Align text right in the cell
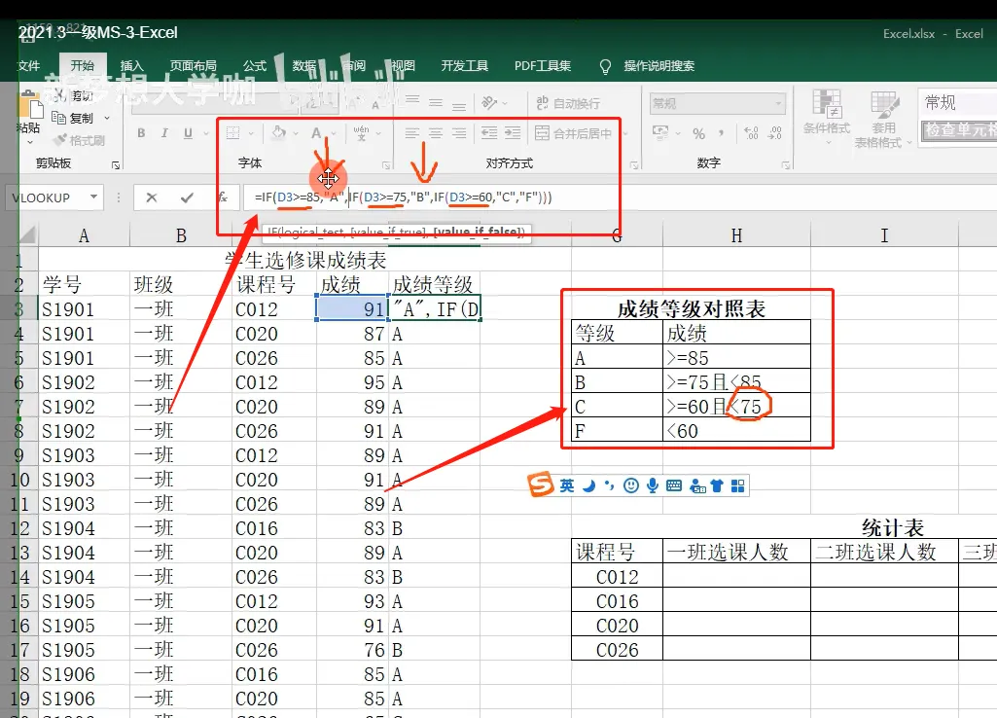 459,133
